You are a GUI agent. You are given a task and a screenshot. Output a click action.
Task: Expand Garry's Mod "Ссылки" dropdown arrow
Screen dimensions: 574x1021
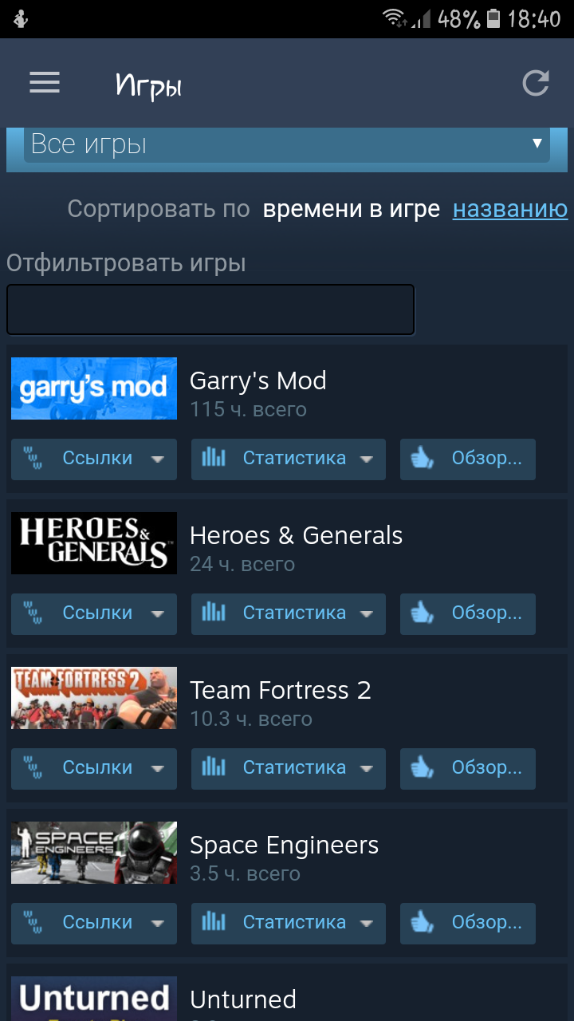pyautogui.click(x=158, y=459)
